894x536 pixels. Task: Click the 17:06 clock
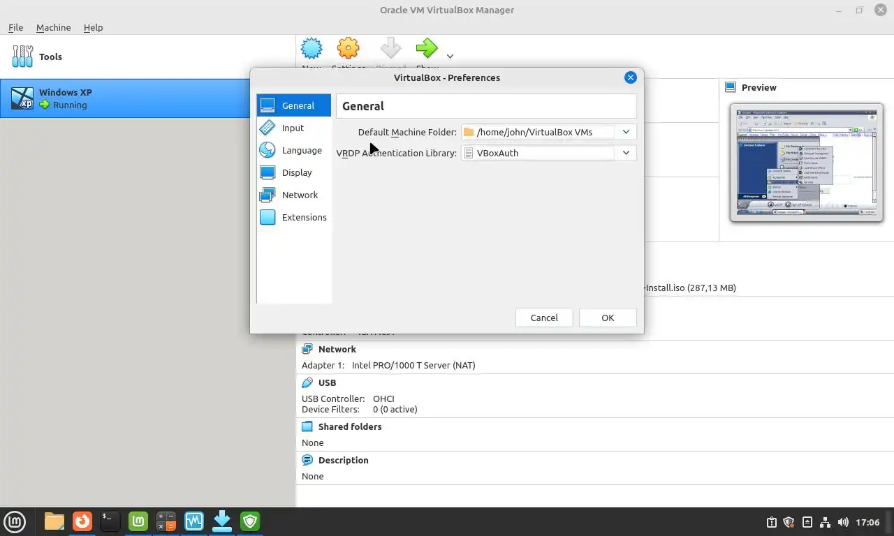867,522
